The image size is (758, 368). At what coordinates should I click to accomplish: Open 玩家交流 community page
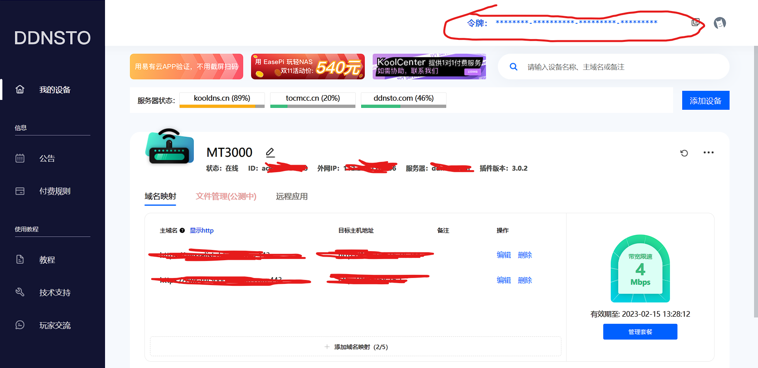(x=54, y=325)
